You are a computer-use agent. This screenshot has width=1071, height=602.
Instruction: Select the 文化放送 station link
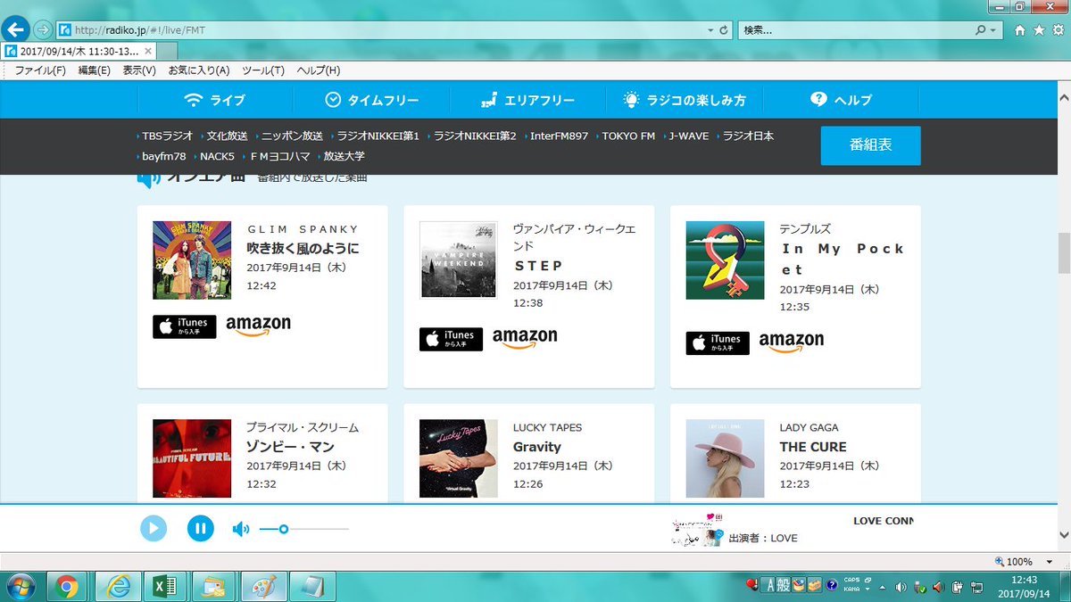(x=225, y=136)
